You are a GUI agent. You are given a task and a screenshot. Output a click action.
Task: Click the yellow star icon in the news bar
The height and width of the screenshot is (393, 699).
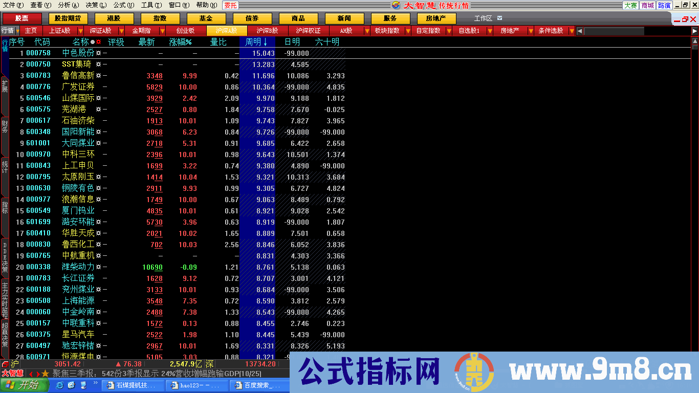(46, 374)
